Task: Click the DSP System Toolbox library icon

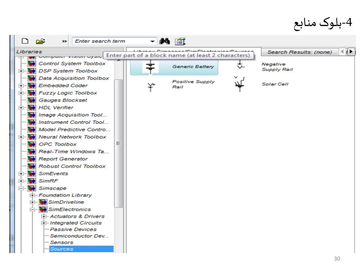Action: tap(31, 71)
